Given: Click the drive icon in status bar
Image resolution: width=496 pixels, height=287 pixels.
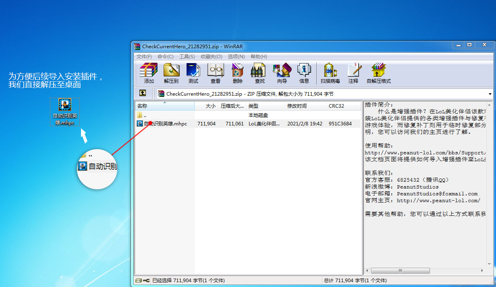Looking at the screenshot, I should point(139,281).
